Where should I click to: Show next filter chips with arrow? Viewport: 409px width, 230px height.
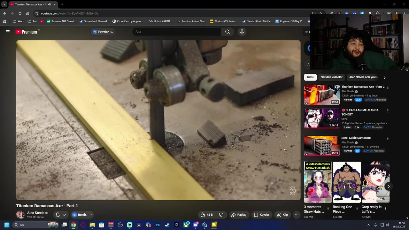click(x=384, y=77)
